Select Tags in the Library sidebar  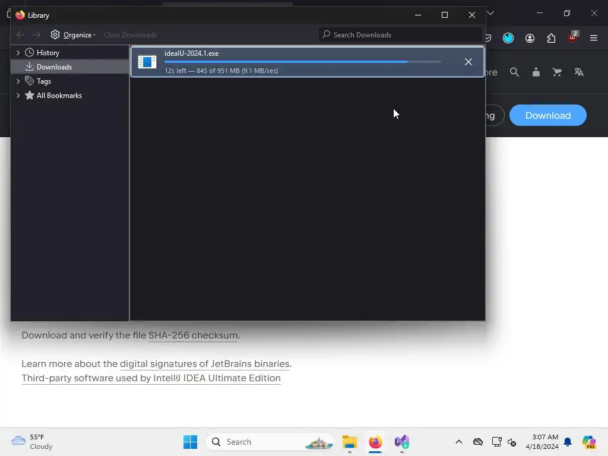pyautogui.click(x=43, y=81)
